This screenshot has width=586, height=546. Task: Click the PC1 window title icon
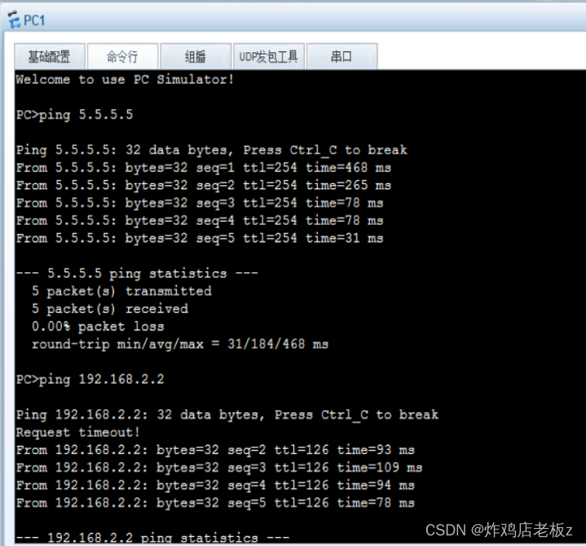tap(14, 20)
